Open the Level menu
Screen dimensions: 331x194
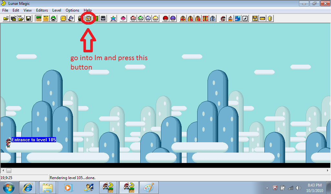57,10
